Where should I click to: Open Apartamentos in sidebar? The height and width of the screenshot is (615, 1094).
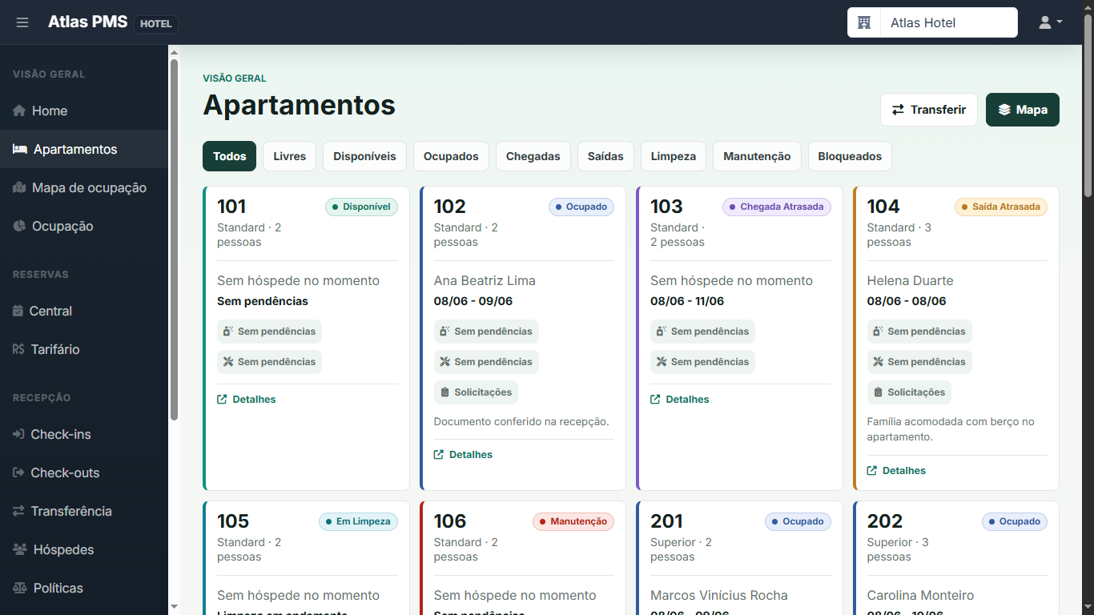pos(84,149)
